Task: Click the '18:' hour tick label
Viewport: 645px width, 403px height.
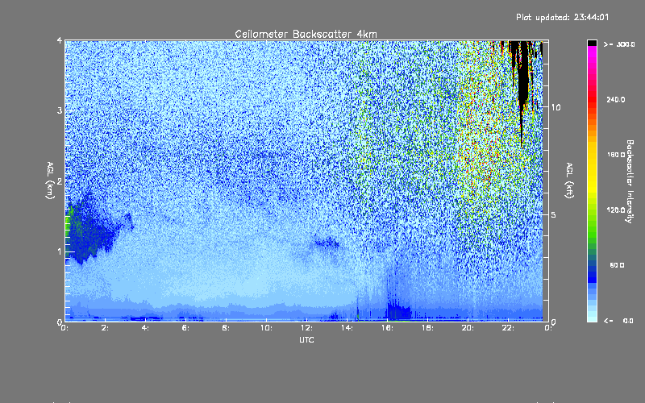Action: pyautogui.click(x=427, y=328)
